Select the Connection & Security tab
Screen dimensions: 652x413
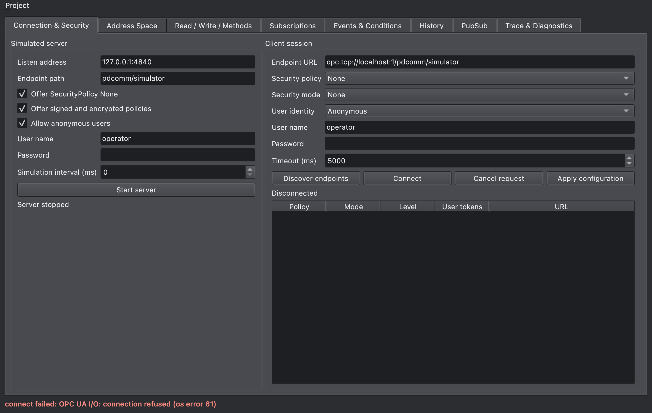coord(51,25)
